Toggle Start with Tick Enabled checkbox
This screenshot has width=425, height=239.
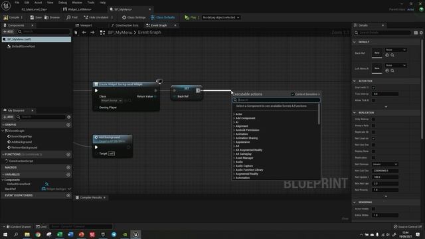click(373, 88)
